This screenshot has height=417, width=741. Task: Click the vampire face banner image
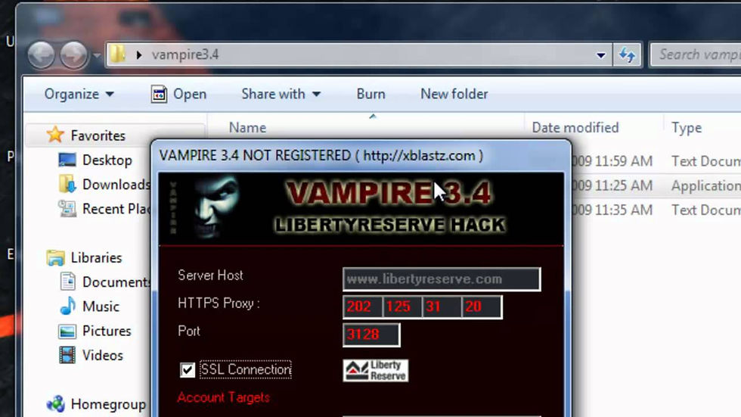click(x=361, y=209)
